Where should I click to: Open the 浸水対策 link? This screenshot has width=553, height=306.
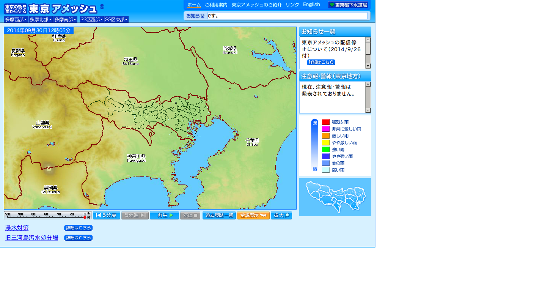(x=17, y=228)
